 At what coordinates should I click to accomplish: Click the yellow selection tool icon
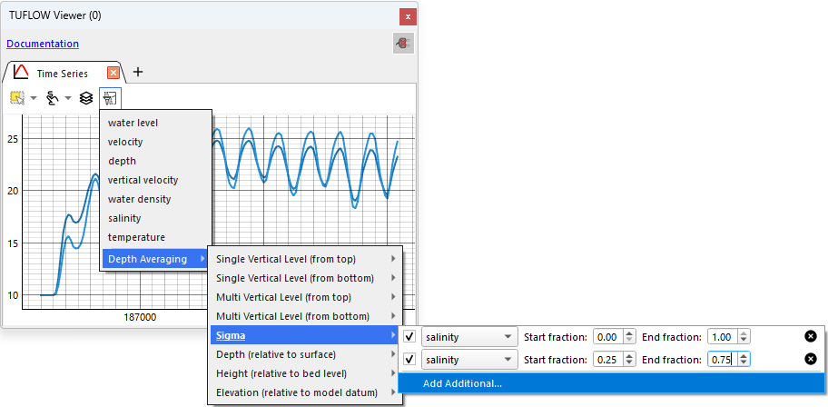[16, 97]
